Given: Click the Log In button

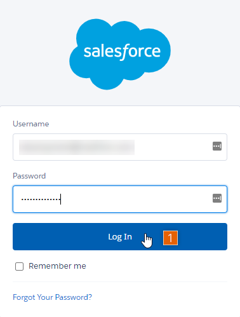Looking at the screenshot, I should 120,236.
